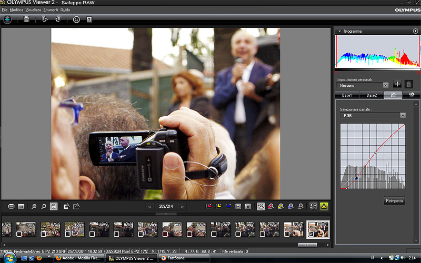The height and width of the screenshot is (263, 421).
Task: Click the print icon below the image
Action: [11, 207]
